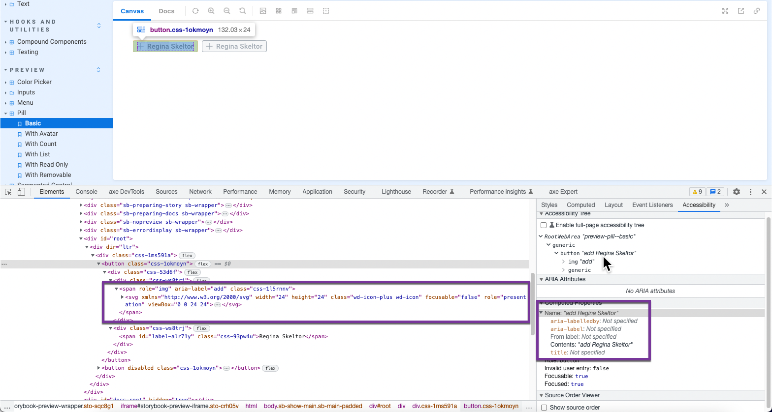Select div#root in the breadcrumb
This screenshot has width=772, height=412.
[380, 406]
